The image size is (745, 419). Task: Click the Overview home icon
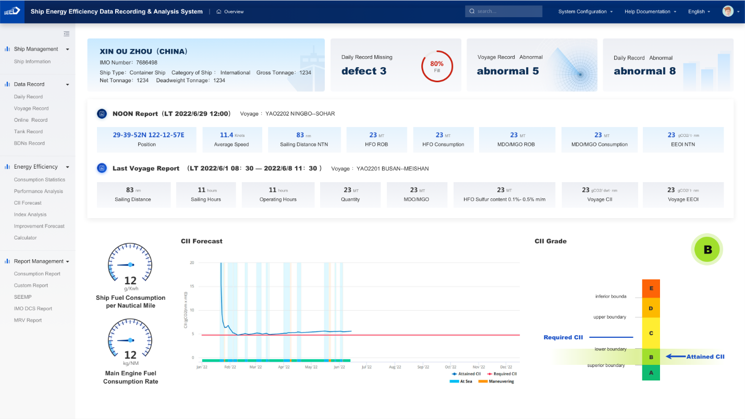pyautogui.click(x=219, y=11)
